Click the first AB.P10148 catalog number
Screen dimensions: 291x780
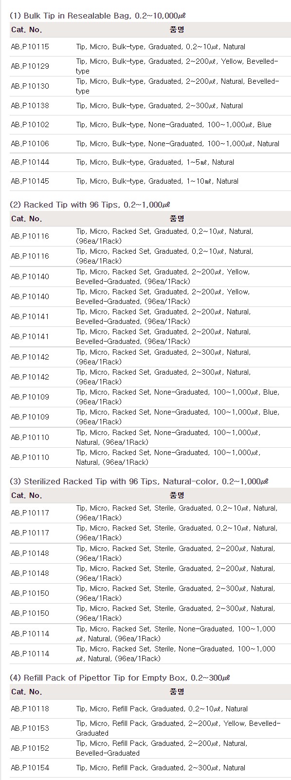click(x=30, y=553)
